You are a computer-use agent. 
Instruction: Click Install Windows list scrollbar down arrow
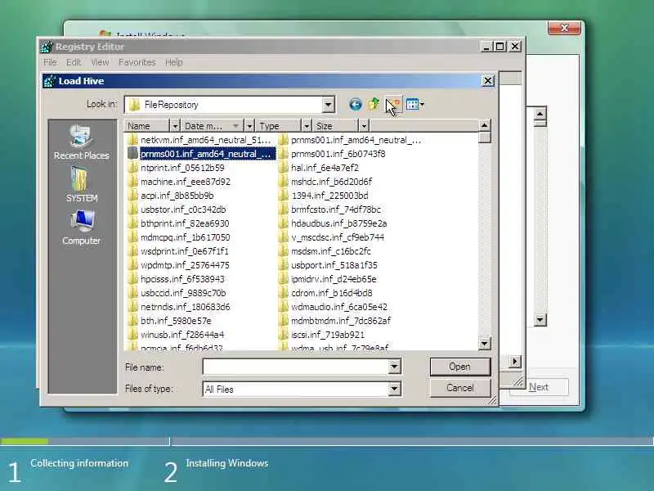tap(540, 320)
